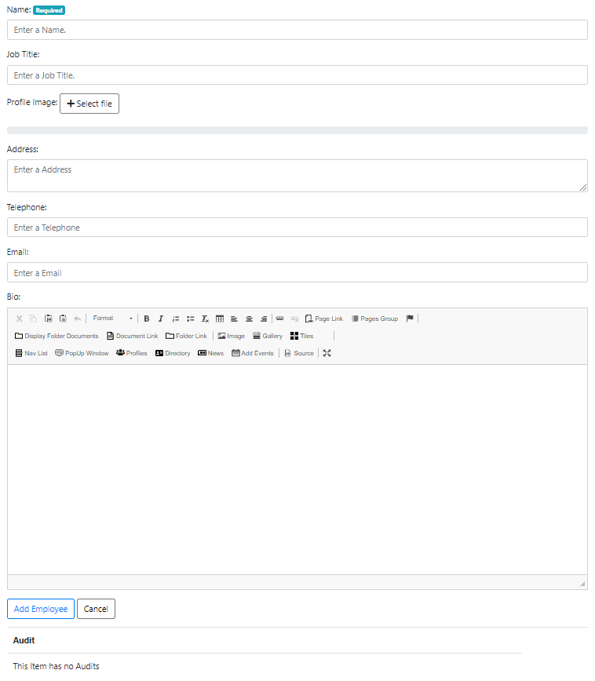Switch editor to Source view
This screenshot has height=681, width=595.
coord(299,354)
